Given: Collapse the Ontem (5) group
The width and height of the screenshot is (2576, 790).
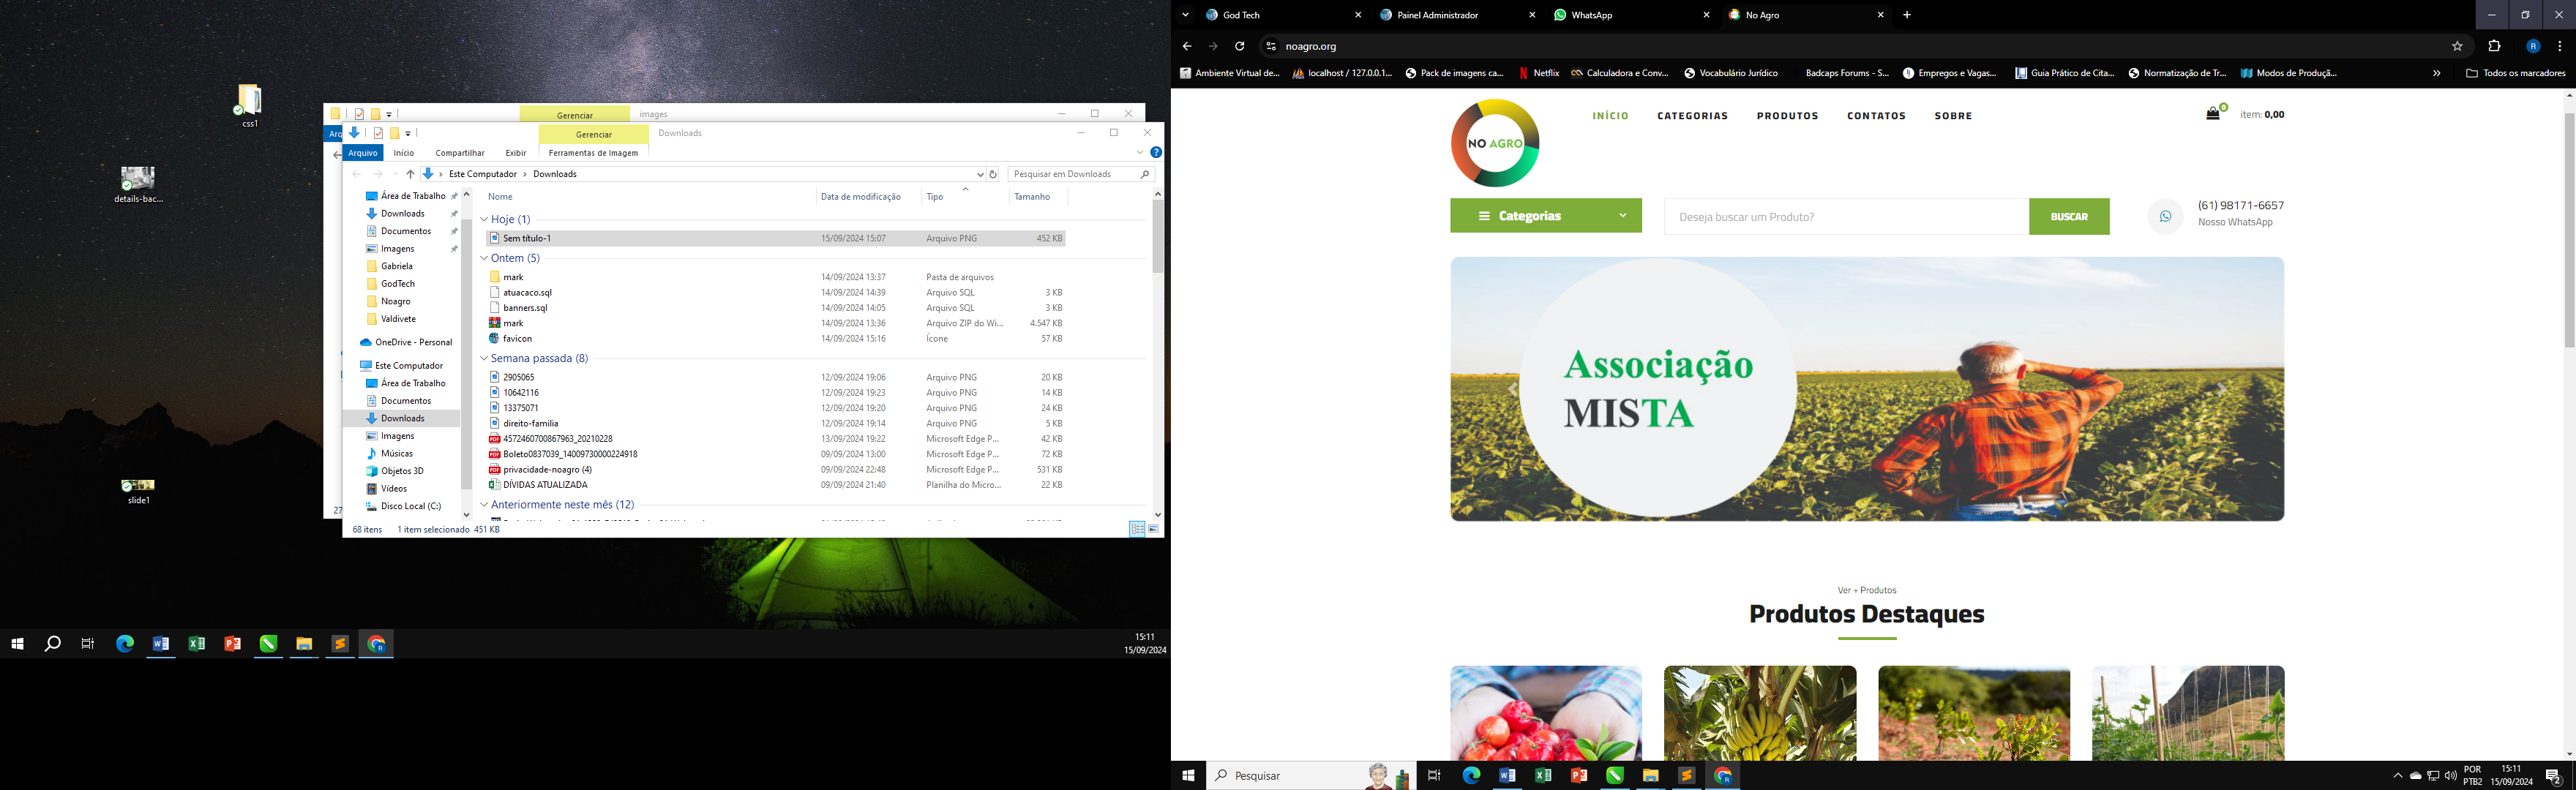Looking at the screenshot, I should click(x=484, y=258).
